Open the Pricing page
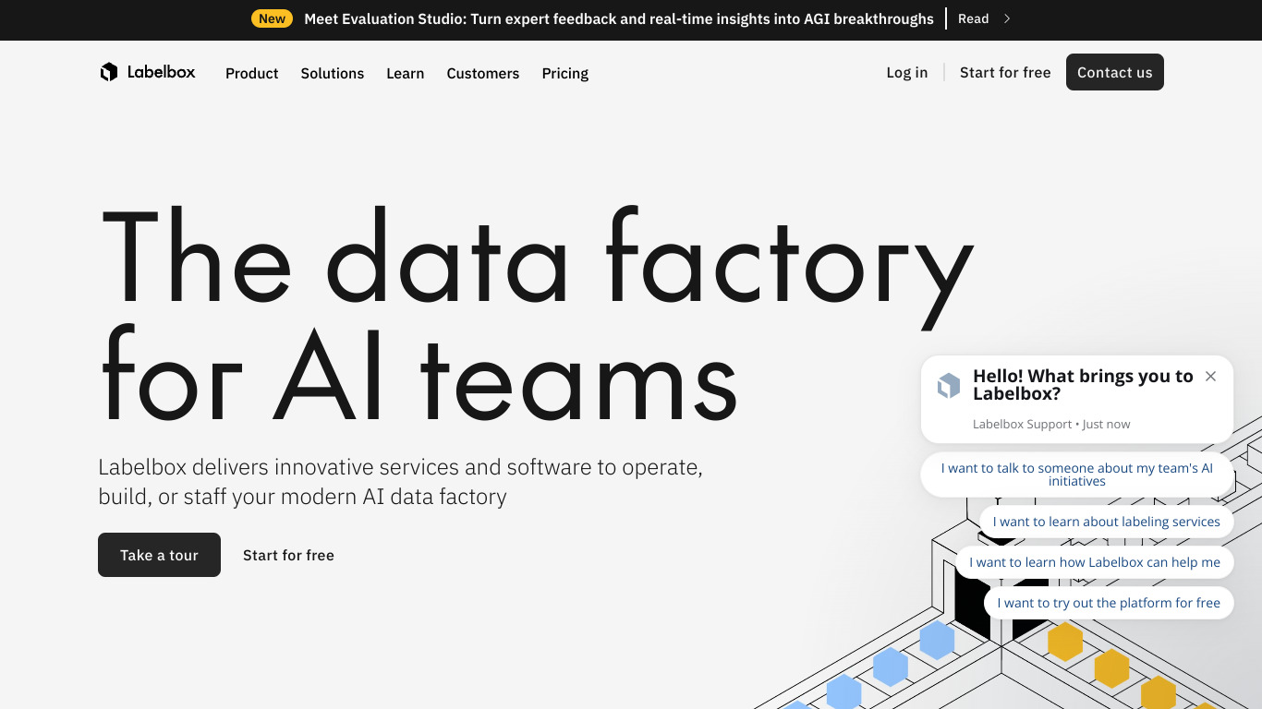This screenshot has height=709, width=1262. click(565, 73)
